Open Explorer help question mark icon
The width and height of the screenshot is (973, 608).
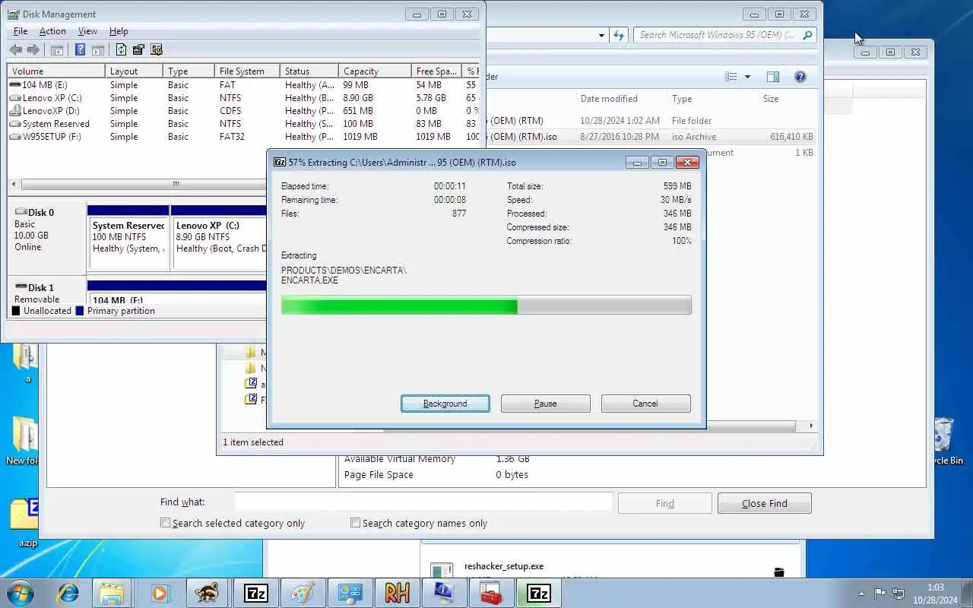[800, 77]
